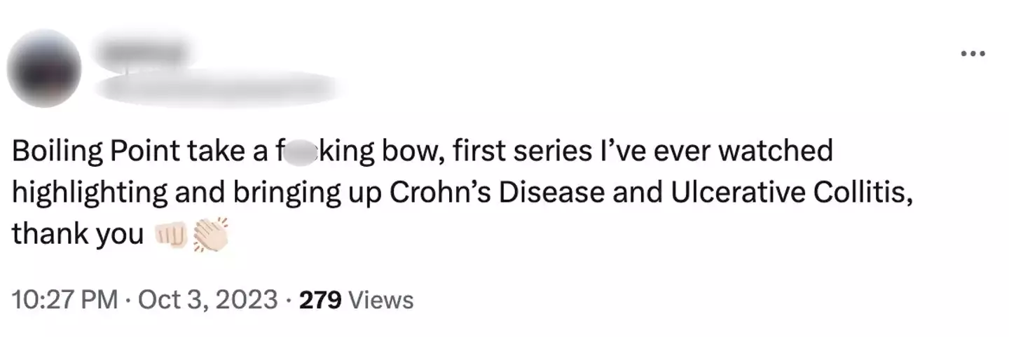The height and width of the screenshot is (337, 1009).
Task: Click the blurred profile avatar
Action: click(43, 69)
